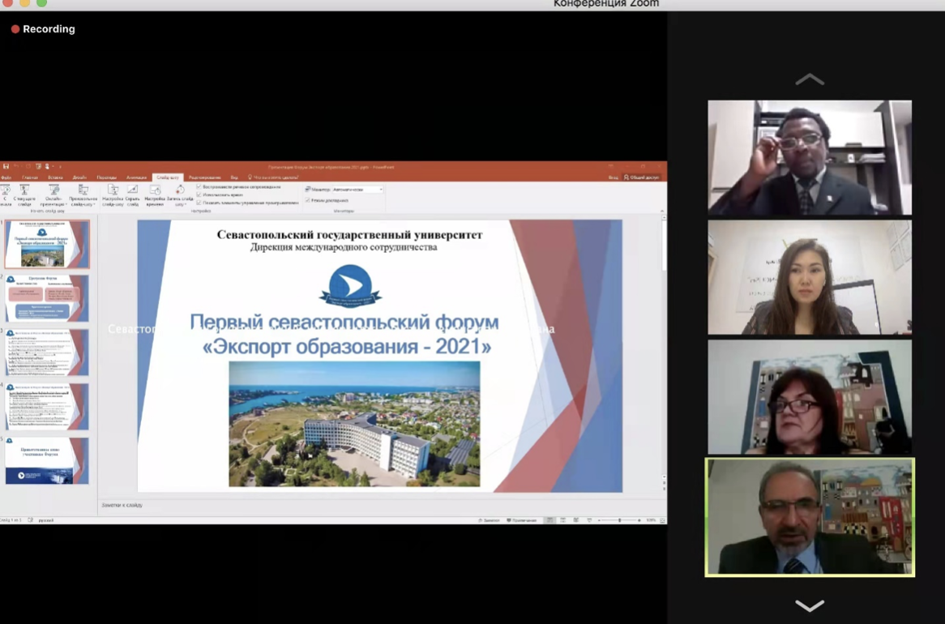Select video tile of man adjusting glasses

pyautogui.click(x=810, y=157)
